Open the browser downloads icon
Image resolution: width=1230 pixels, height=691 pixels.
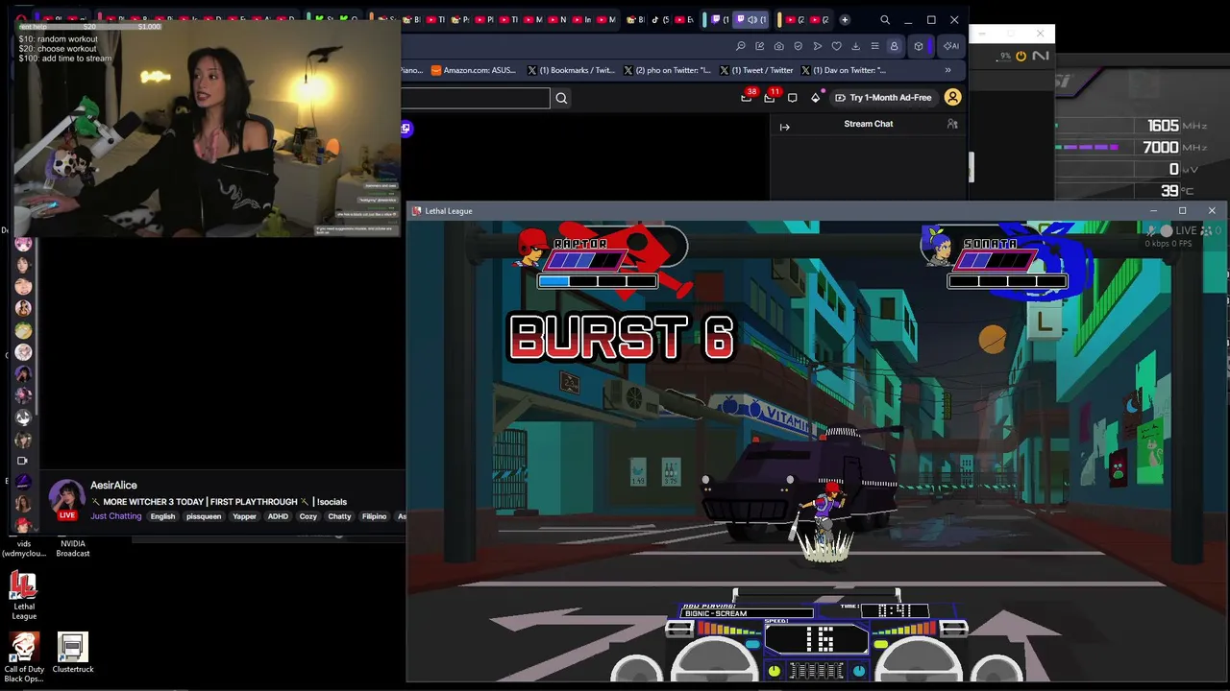tap(855, 46)
